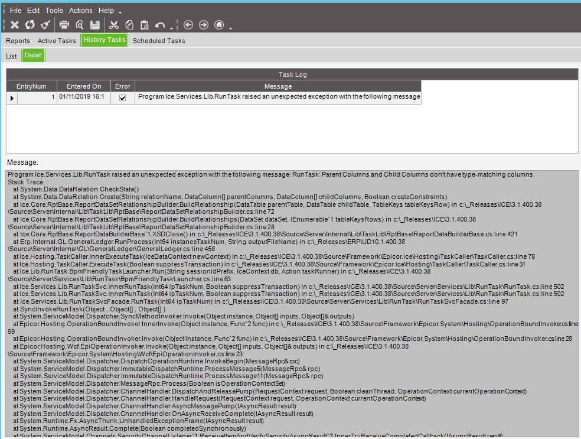Click the date cell 01/11/2019 16:1

coord(84,97)
